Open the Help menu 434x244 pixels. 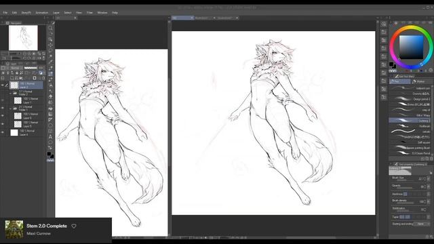115,13
